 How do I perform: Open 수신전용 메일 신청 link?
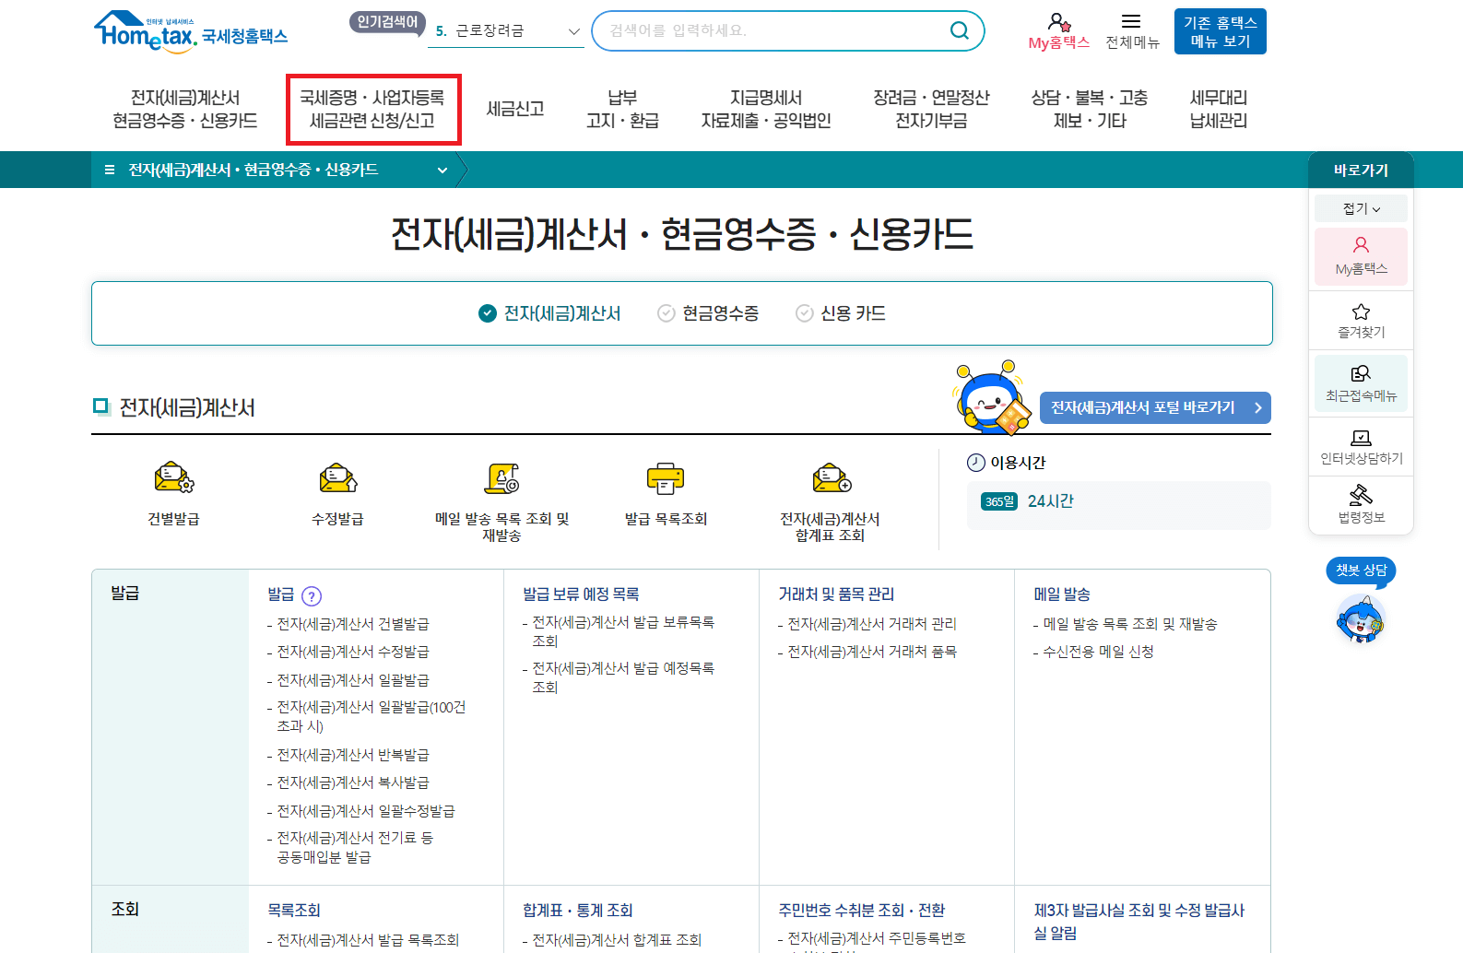[x=1098, y=652]
